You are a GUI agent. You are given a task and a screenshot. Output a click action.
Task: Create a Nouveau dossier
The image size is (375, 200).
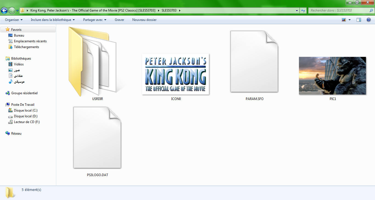tap(144, 20)
